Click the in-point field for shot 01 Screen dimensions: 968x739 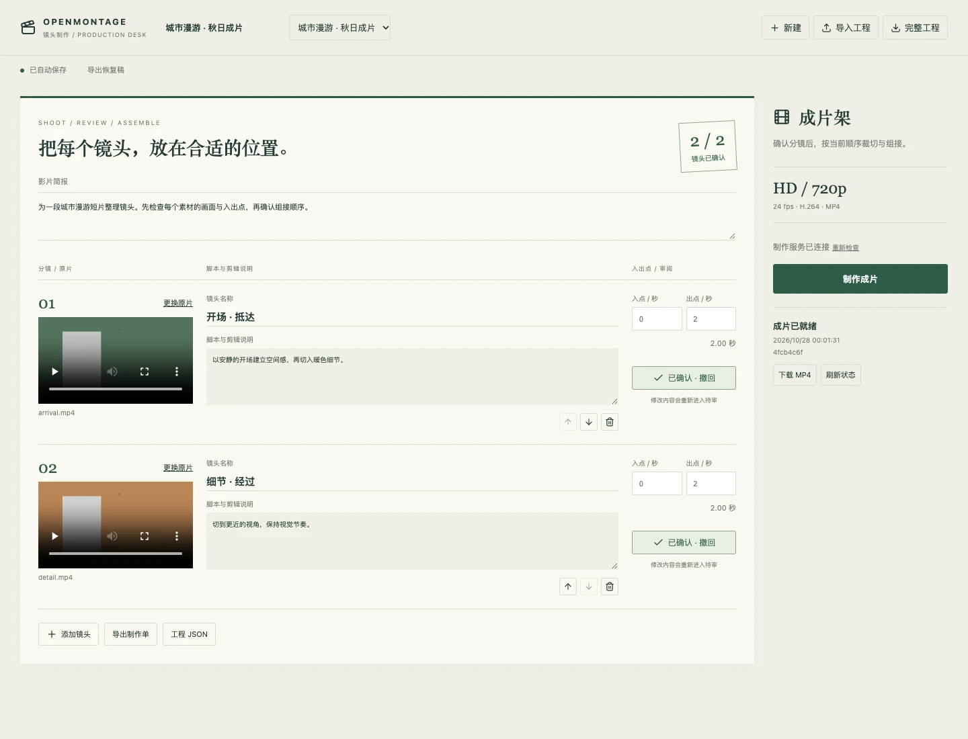(x=657, y=319)
